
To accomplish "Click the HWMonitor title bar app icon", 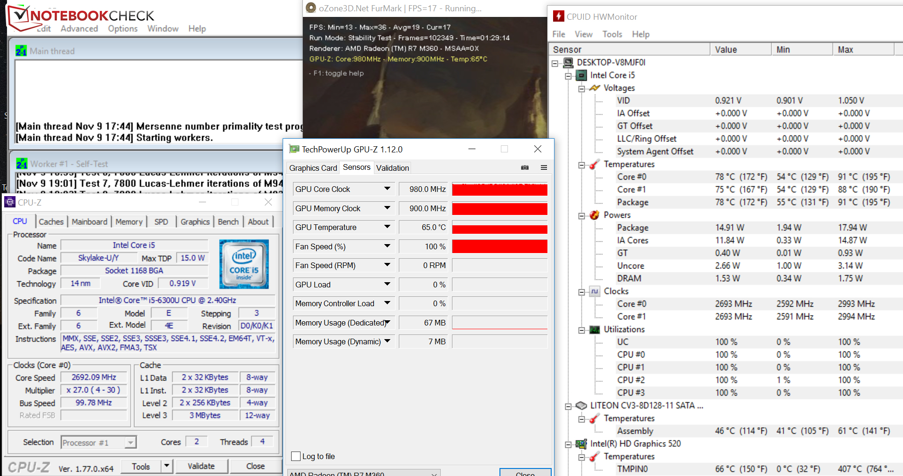I will tap(558, 16).
